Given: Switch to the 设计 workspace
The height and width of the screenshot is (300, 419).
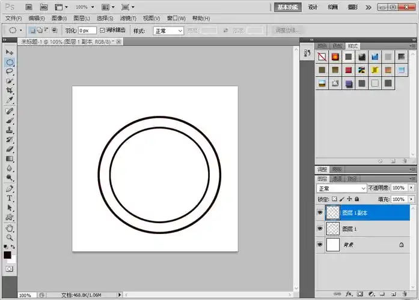Looking at the screenshot, I should tap(313, 7).
